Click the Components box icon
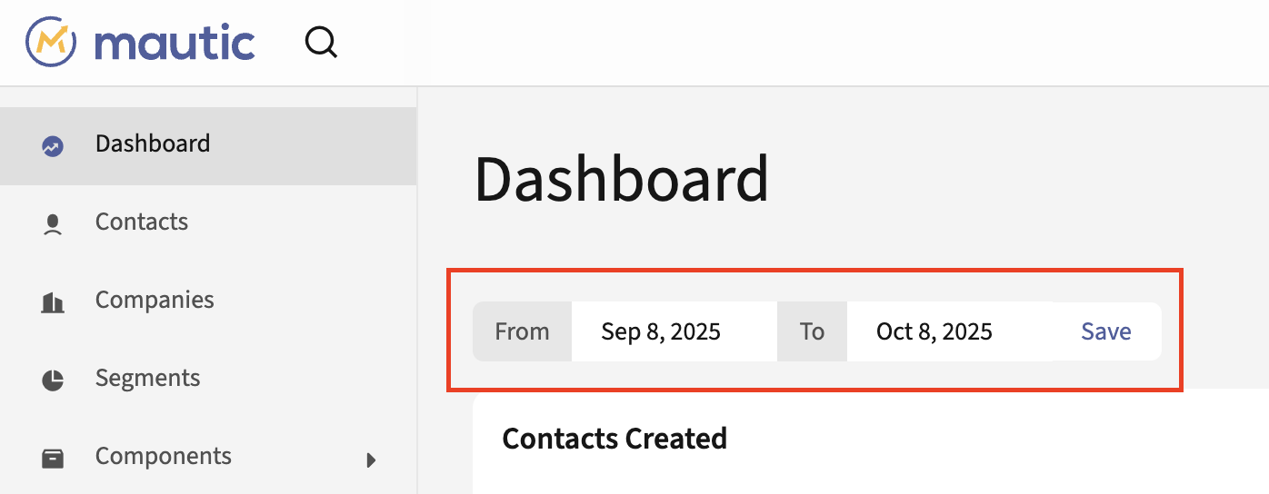Screen dimensions: 1269x494 tap(53, 458)
